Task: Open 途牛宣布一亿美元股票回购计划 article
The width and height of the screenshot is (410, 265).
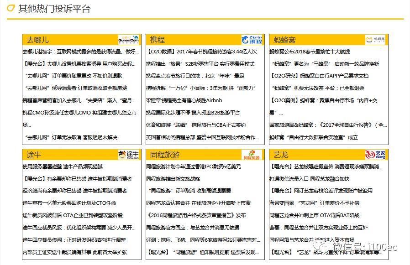Action: coord(69,203)
